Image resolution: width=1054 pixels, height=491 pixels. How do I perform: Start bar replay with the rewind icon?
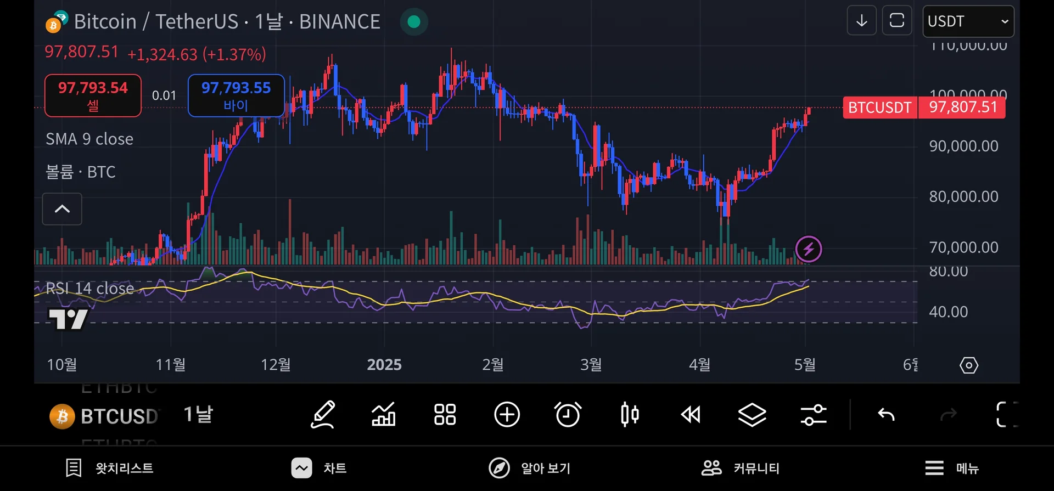[691, 415]
